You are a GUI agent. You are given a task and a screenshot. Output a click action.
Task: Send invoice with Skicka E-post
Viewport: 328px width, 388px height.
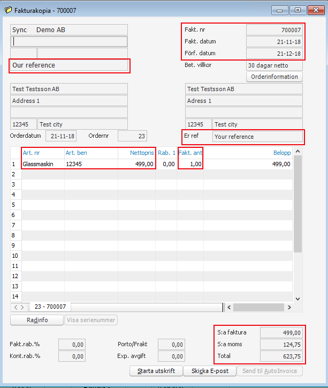pyautogui.click(x=210, y=371)
